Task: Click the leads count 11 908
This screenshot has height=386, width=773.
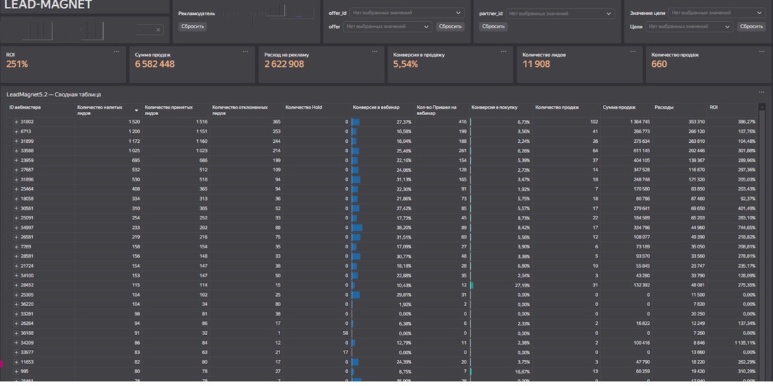Action: coord(536,64)
